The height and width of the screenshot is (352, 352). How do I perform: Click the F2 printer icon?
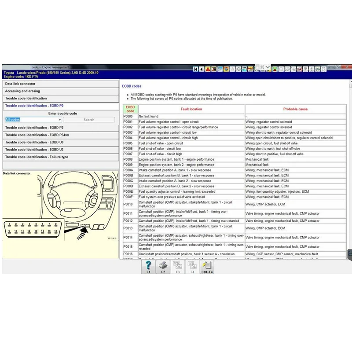(163, 267)
